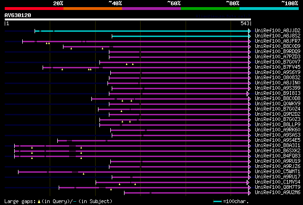The height and width of the screenshot is (205, 303).
Task: Click the UniRef100_B8A3I1 label
Action: 277,145
